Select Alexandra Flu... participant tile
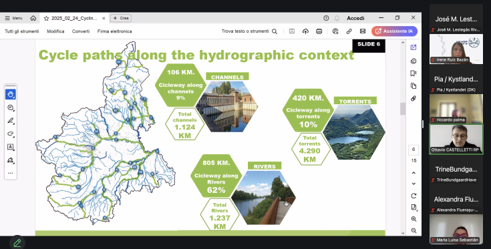This screenshot has width=491, height=249. (x=456, y=199)
